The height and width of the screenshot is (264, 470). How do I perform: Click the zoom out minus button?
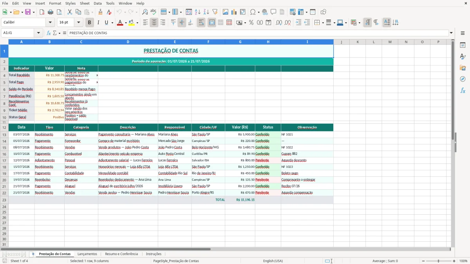pyautogui.click(x=423, y=261)
